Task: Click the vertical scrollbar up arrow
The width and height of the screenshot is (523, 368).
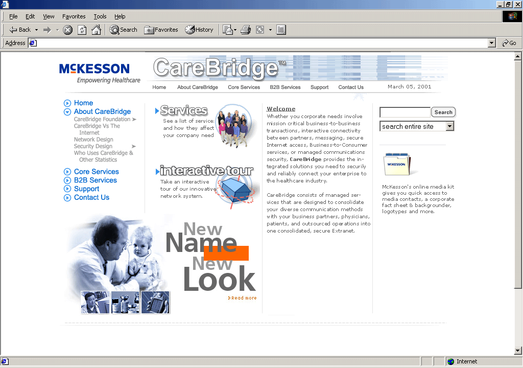Action: tap(518, 56)
